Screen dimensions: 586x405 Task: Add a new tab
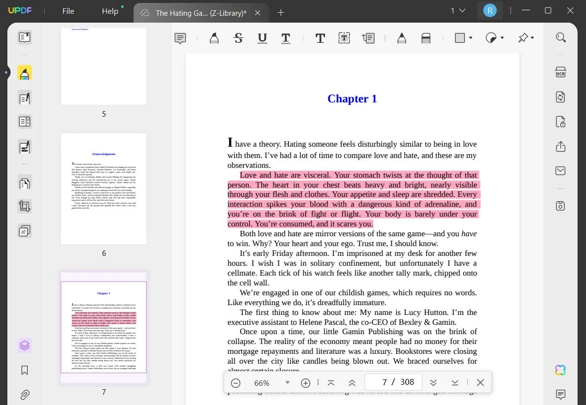tap(281, 13)
